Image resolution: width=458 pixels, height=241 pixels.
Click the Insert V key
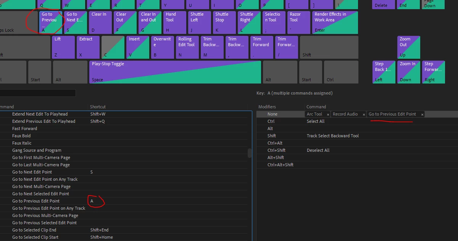138,47
